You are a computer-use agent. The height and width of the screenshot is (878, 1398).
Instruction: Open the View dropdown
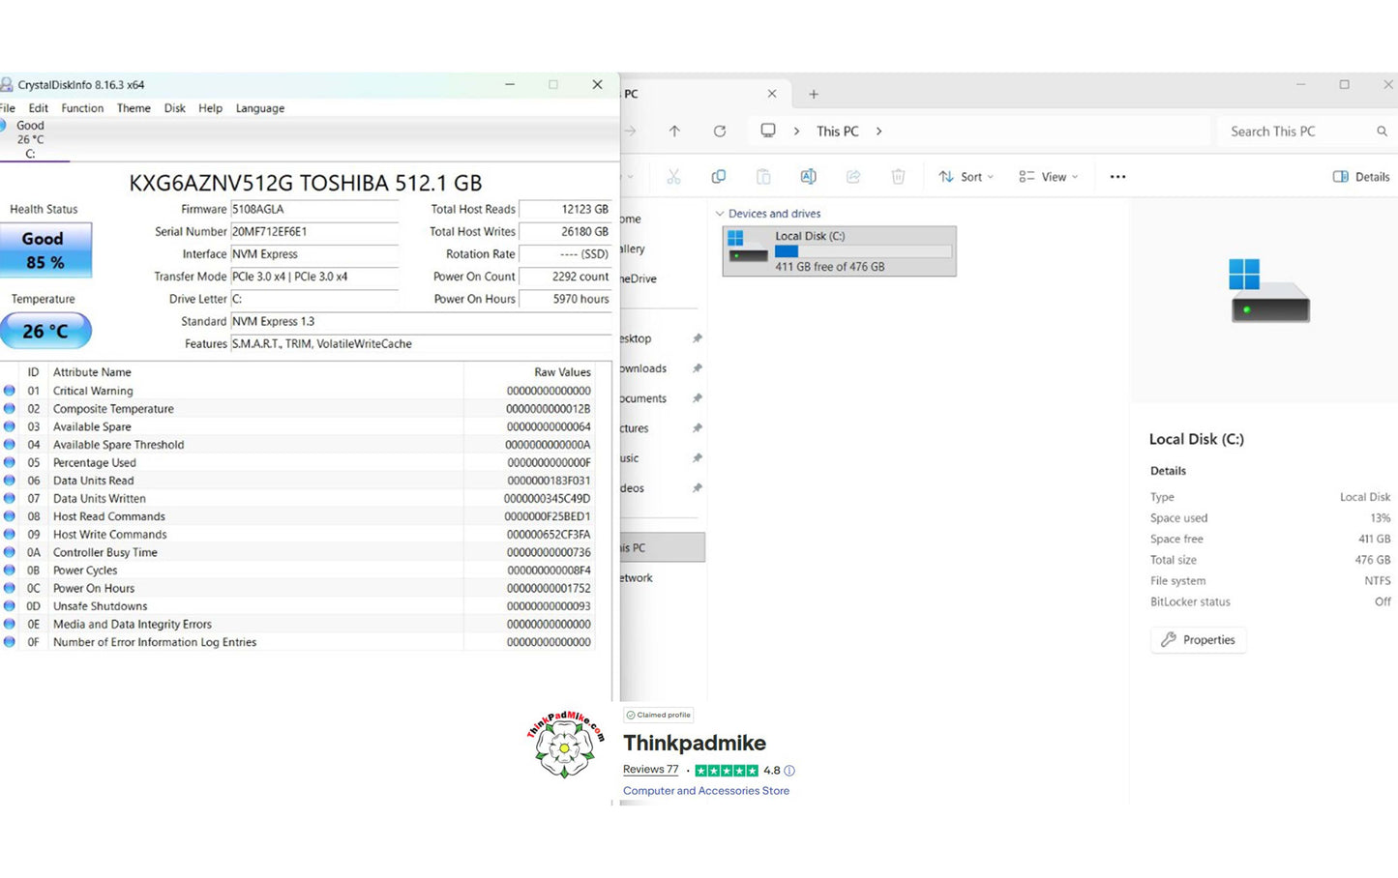click(x=1048, y=177)
